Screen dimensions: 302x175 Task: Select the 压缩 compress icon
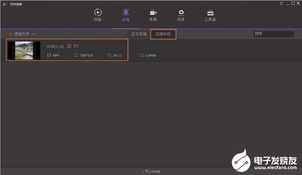point(126,13)
